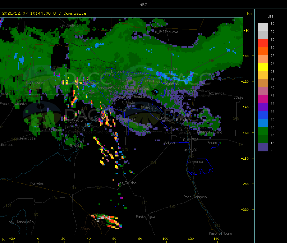This screenshot has width=287, height=243.
Task: Select the 'Guadales' location label
Action: coord(170,69)
